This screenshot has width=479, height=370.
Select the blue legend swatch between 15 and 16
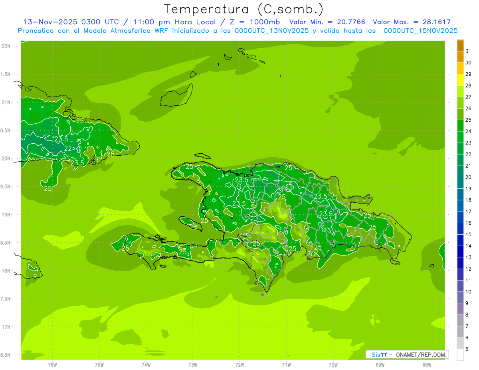pyautogui.click(x=460, y=229)
